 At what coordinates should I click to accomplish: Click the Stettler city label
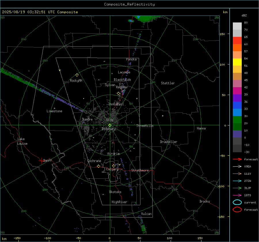click(168, 83)
